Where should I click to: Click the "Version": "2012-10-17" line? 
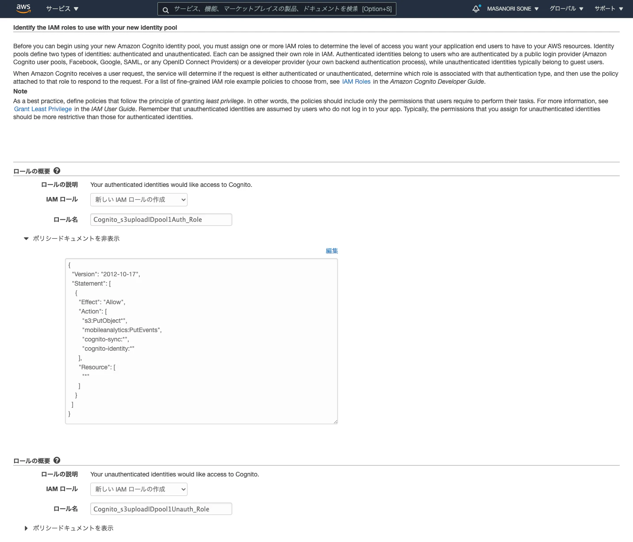tap(106, 274)
